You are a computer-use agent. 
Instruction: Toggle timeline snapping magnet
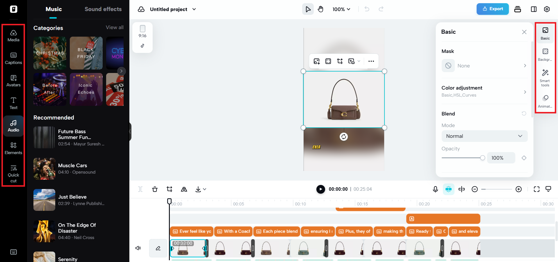click(448, 189)
